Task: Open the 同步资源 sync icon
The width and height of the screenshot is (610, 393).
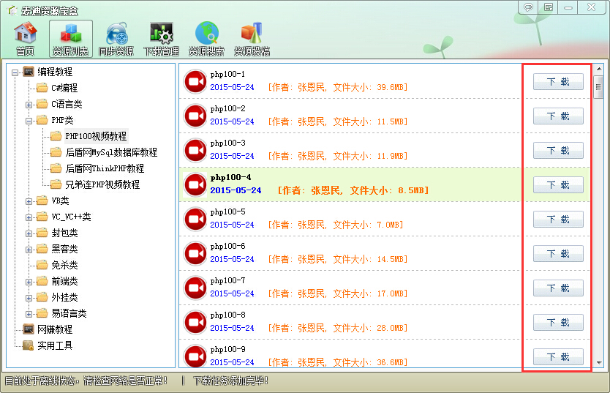Action: pyautogui.click(x=116, y=39)
